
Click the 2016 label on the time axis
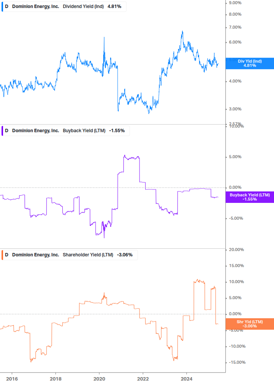12,379
